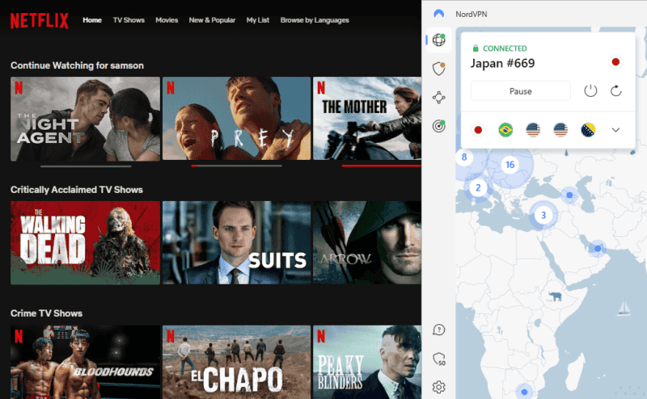647x399 pixels.
Task: Click the Prey progress bar
Action: 236,166
